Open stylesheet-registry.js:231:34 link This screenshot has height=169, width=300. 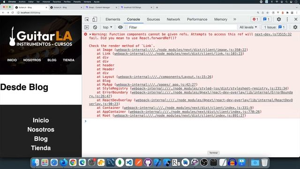[x=210, y=88]
